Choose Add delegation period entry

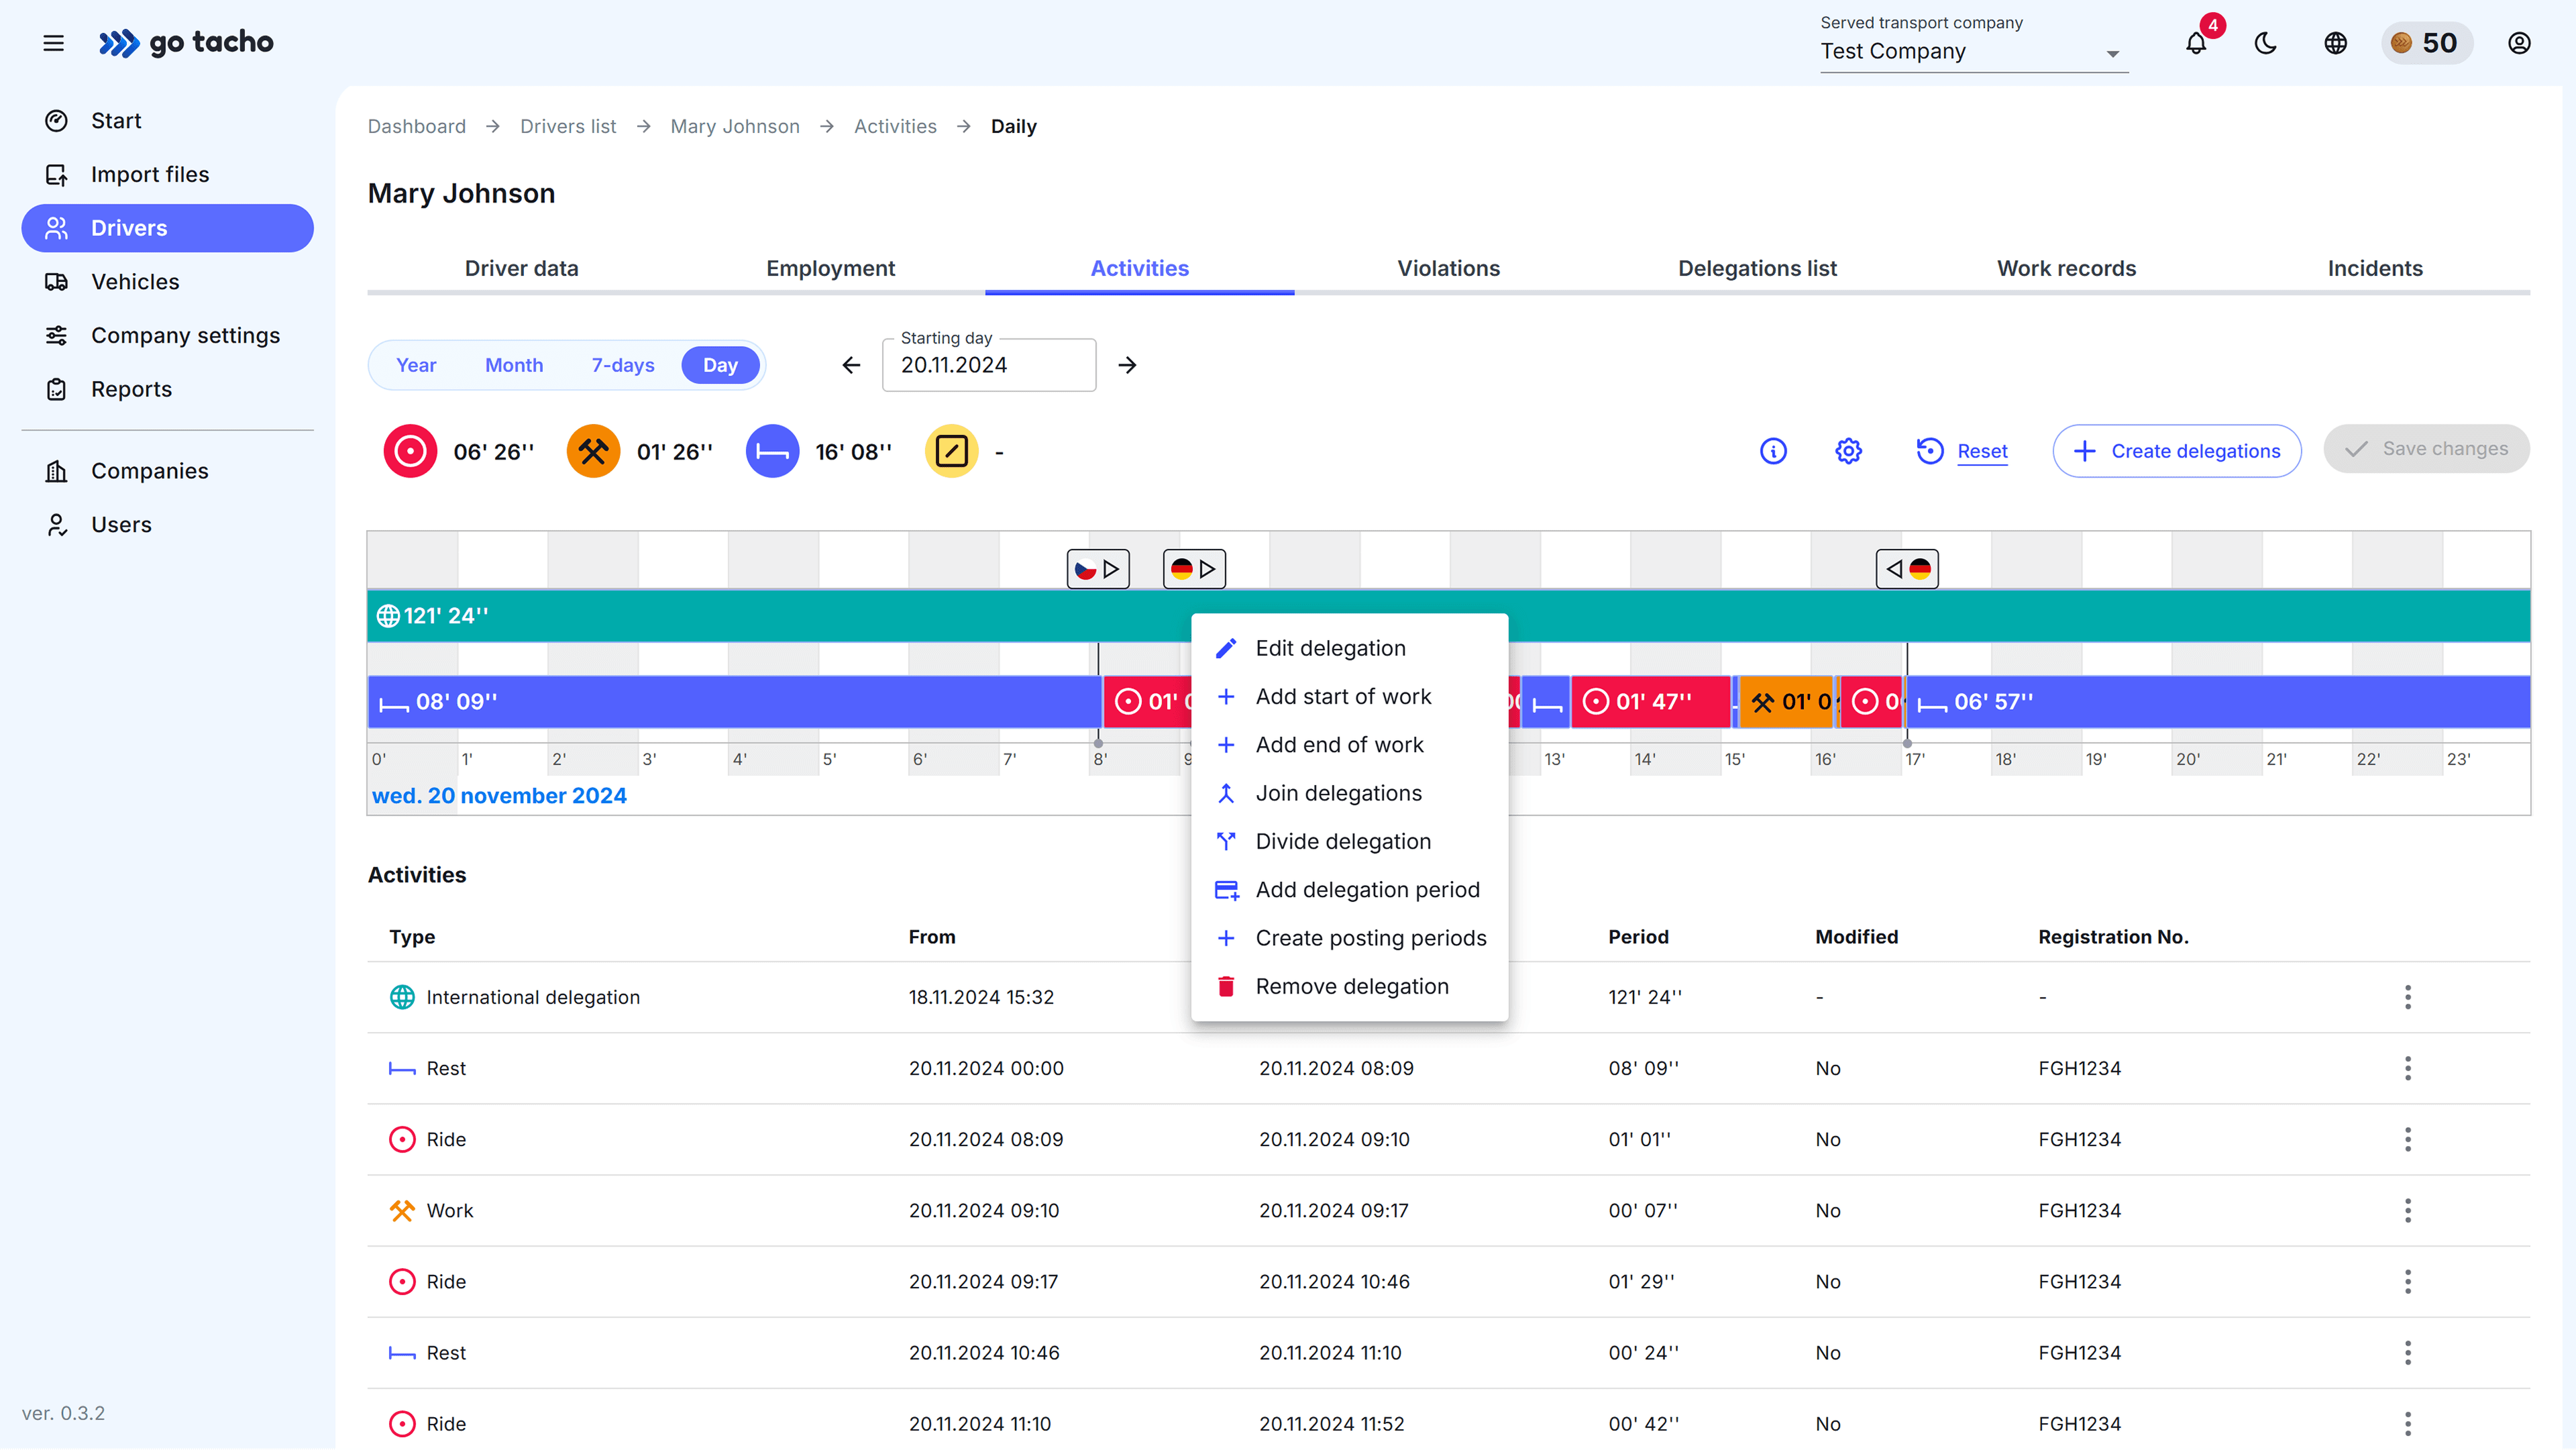1350,891
